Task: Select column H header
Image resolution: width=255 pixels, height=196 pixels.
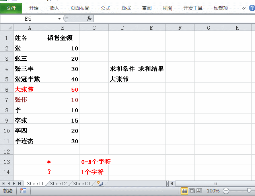Action: (237, 28)
